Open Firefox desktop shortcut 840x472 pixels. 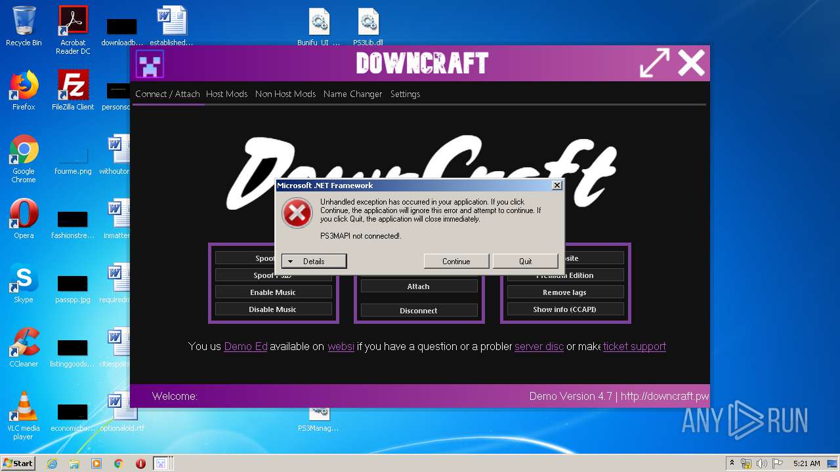(24, 90)
